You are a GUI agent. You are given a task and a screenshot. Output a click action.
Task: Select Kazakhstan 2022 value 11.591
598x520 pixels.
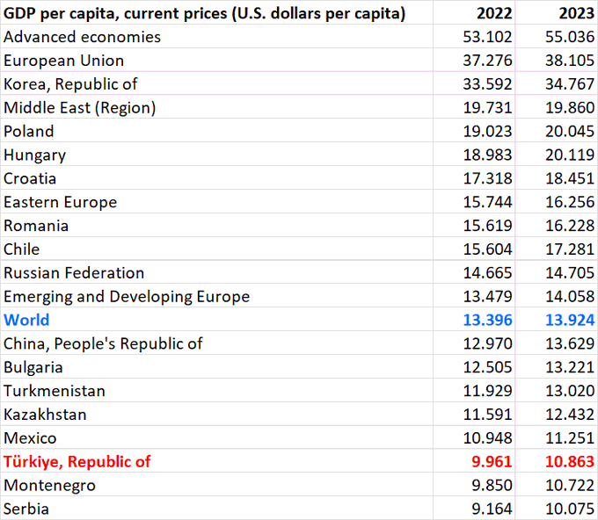(x=487, y=415)
